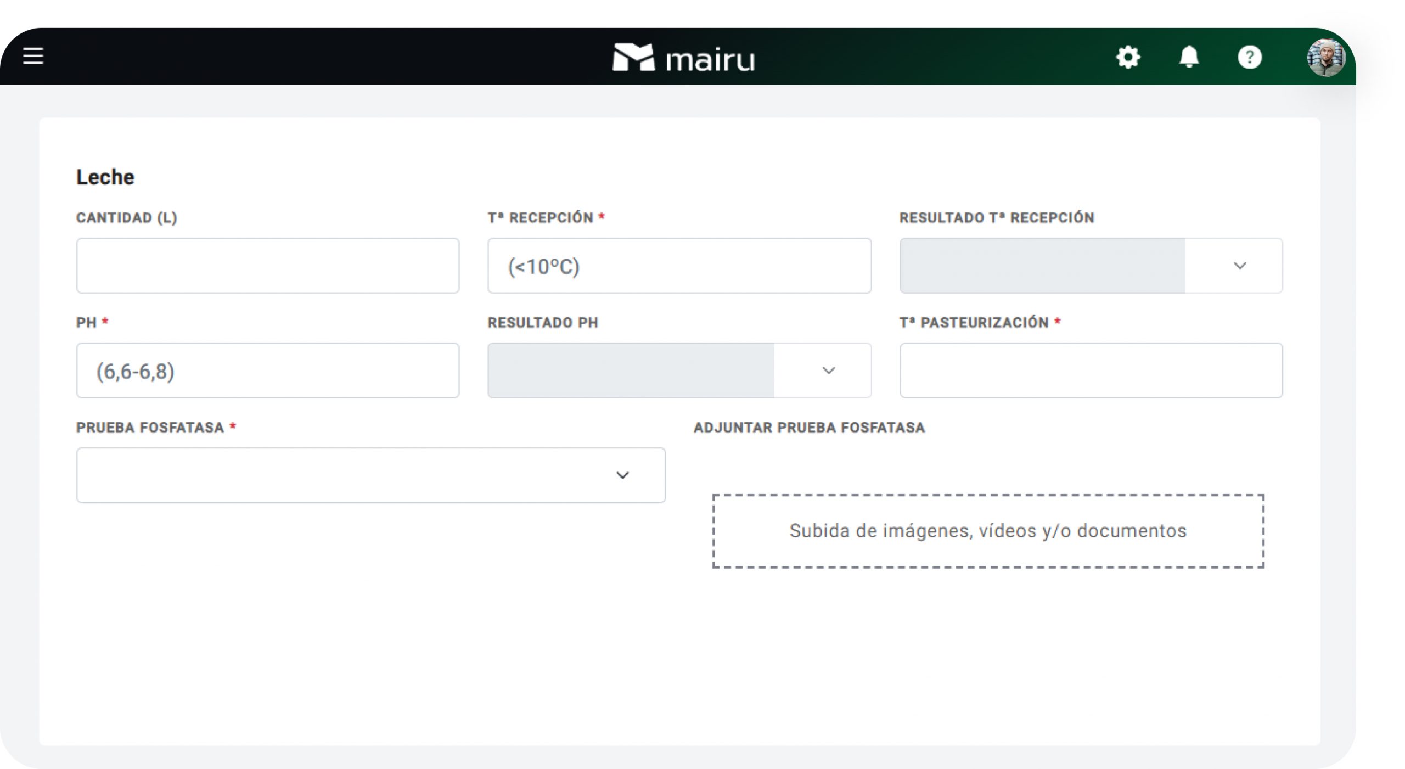Click the Tª Pasteurización label text

(974, 323)
